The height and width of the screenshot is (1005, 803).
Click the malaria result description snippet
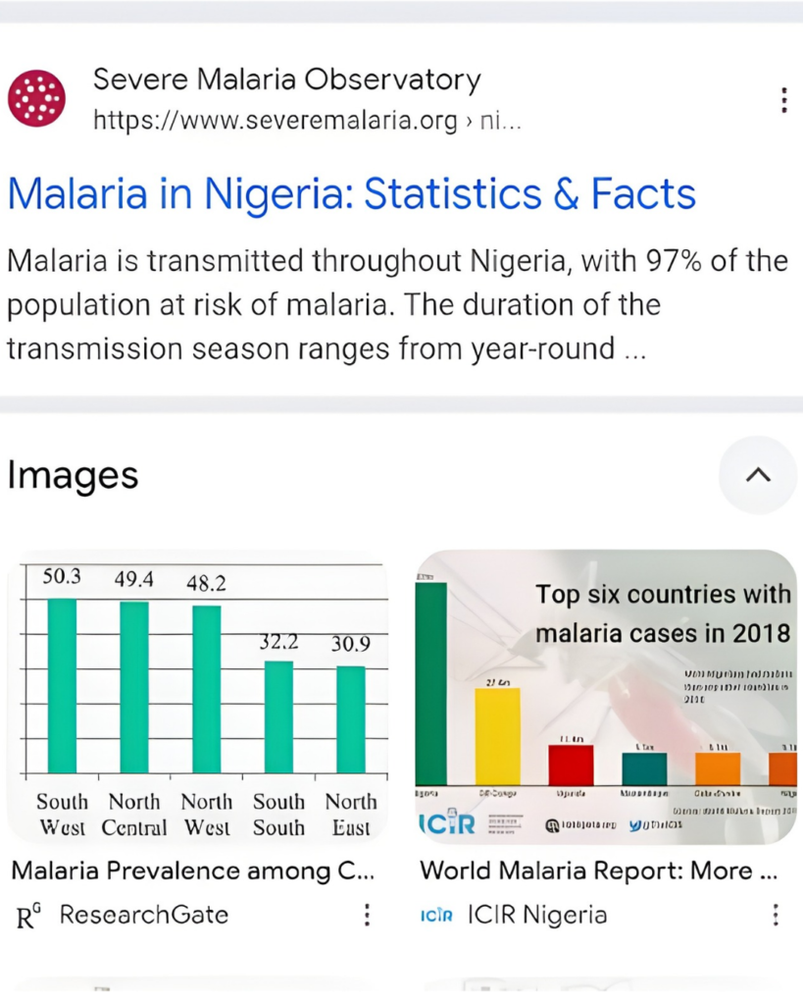tap(398, 305)
